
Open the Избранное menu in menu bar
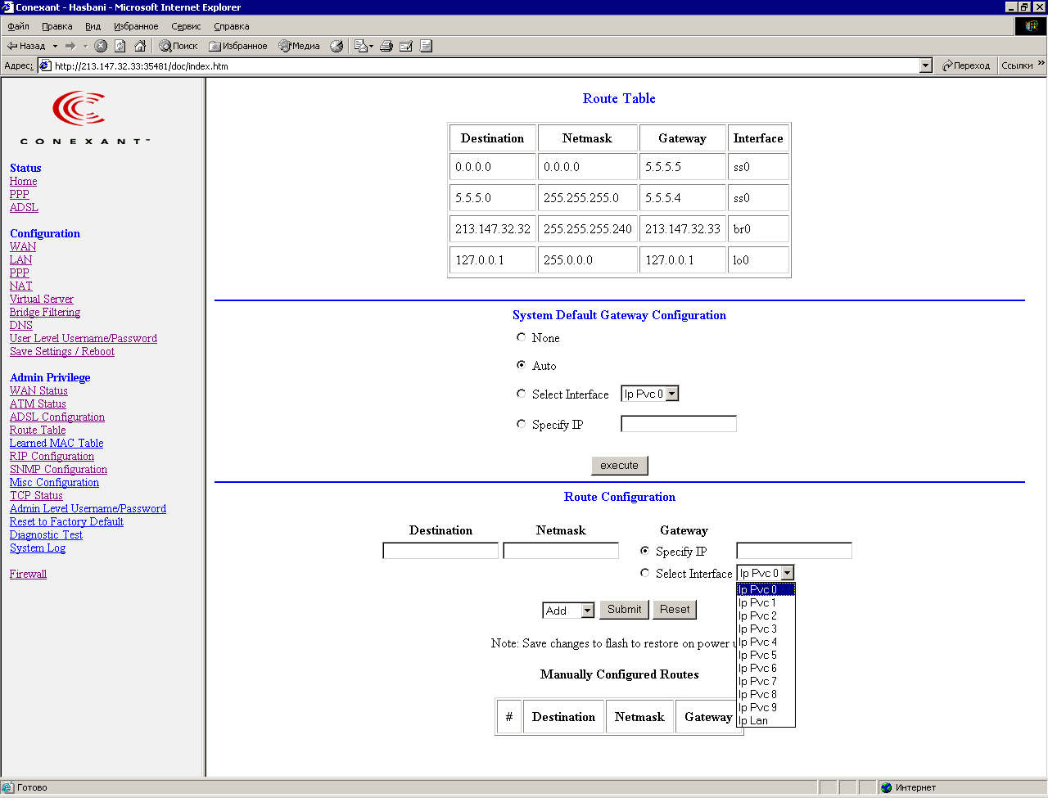[136, 26]
